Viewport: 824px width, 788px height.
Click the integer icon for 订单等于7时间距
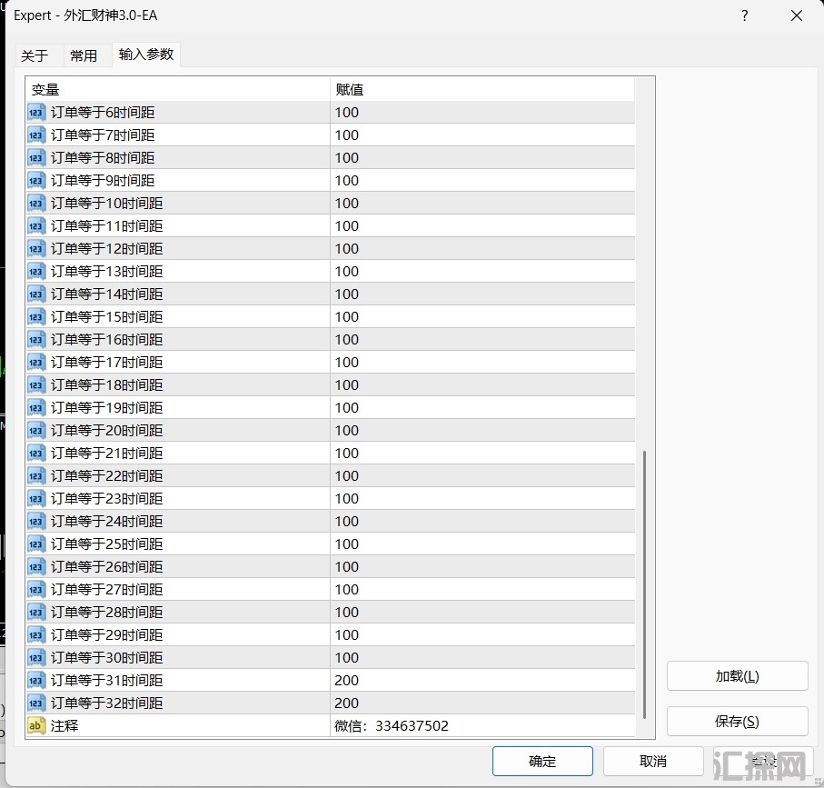click(36, 135)
